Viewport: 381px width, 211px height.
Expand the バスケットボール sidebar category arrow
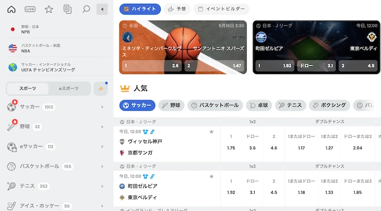point(102,167)
